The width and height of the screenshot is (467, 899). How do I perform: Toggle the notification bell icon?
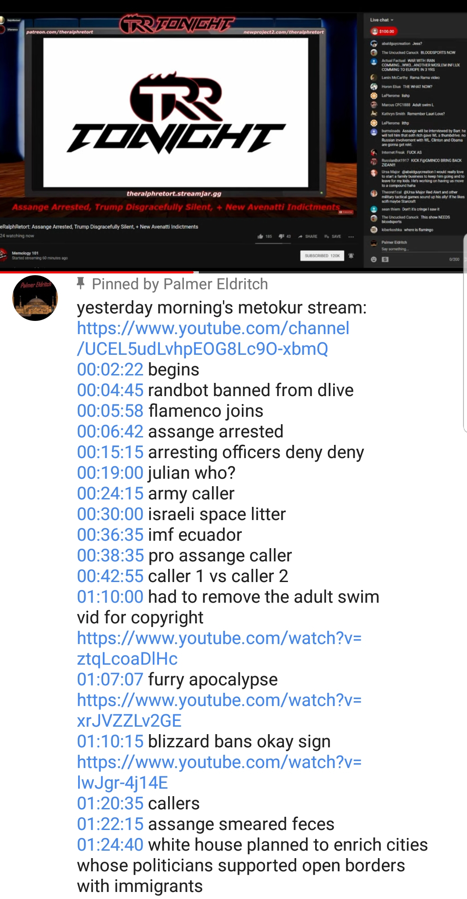click(x=351, y=255)
